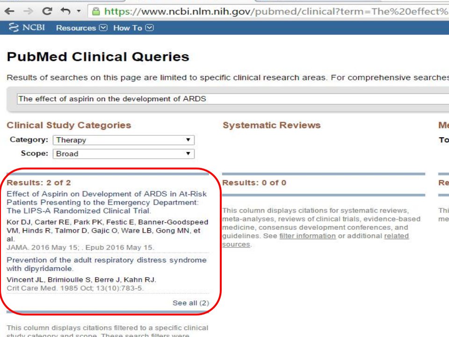Click the Scope: label
This screenshot has height=337, width=449.
click(34, 154)
